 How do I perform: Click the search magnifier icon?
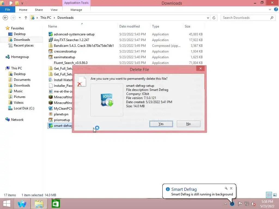tap(272, 18)
